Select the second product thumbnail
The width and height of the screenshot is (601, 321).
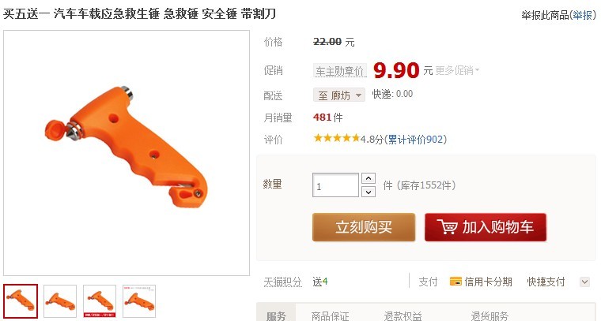tap(60, 301)
